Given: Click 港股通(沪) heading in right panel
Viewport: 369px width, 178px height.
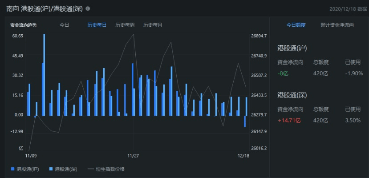Looking at the screenshot, I should click(292, 48).
